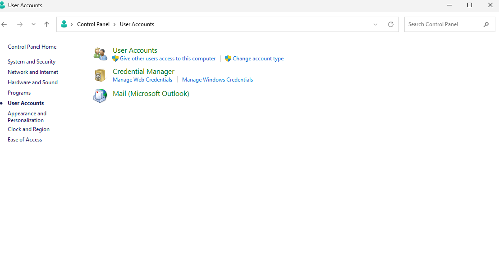Expand the chevron after Control Panel breadcrumb
Viewport: 499px width, 264px height.
(x=114, y=24)
